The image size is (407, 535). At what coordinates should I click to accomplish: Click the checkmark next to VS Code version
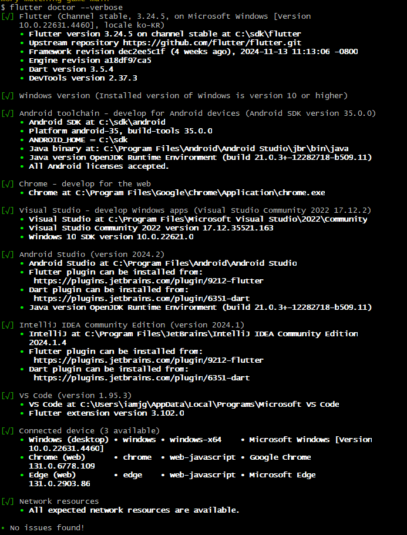(8, 396)
